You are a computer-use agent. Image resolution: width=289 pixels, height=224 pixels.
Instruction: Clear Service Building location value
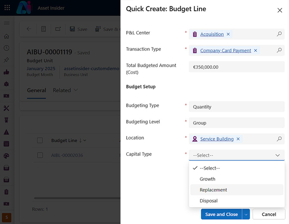(238, 139)
